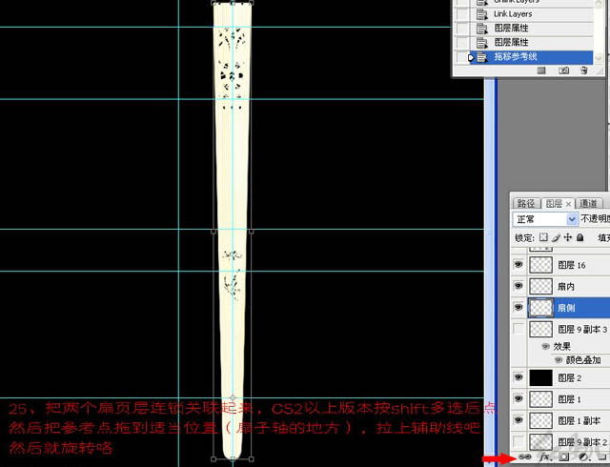
Task: Hide layer 扇内 with eye icon
Action: coord(518,286)
